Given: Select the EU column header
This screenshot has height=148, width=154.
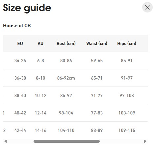Looking at the screenshot, I should tap(20, 43).
